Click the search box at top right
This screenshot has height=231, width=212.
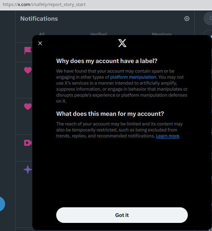click(208, 19)
